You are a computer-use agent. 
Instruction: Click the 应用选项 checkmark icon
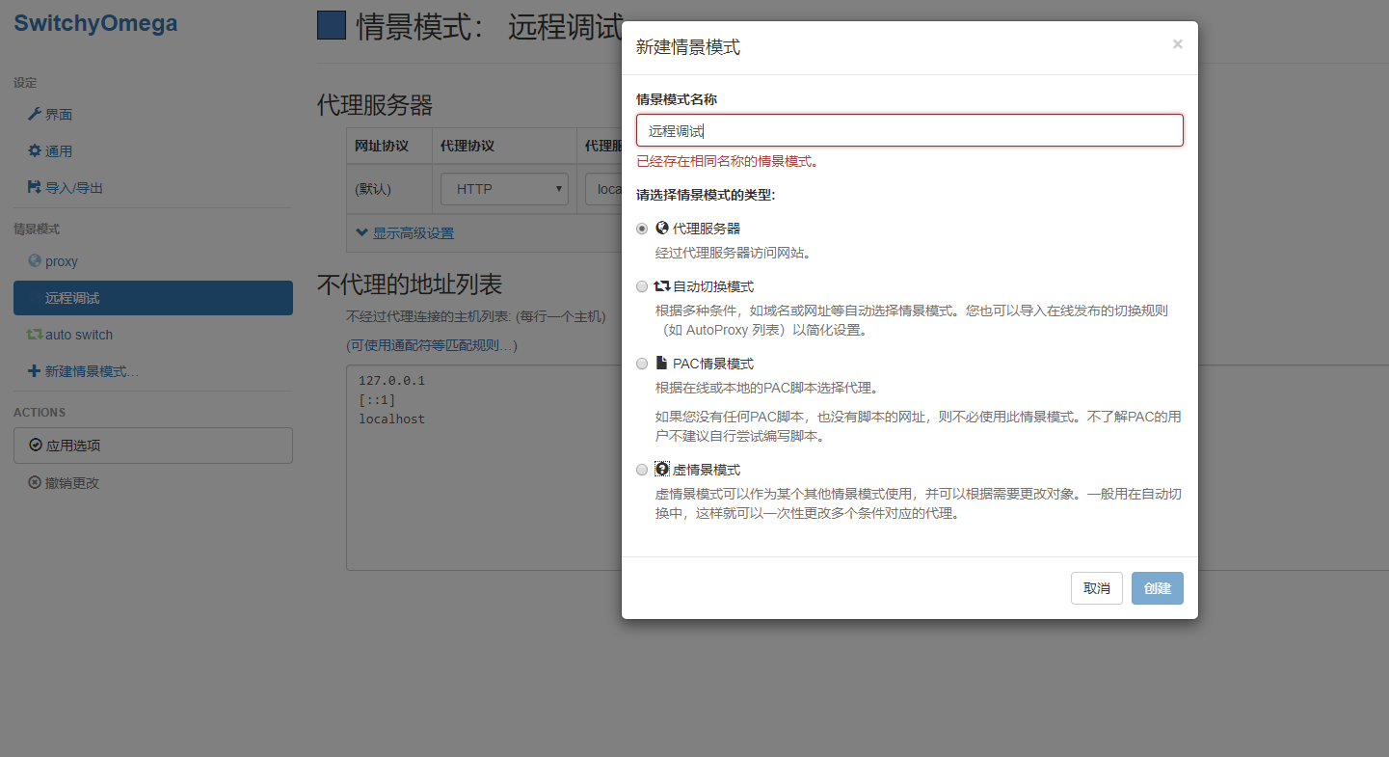37,445
